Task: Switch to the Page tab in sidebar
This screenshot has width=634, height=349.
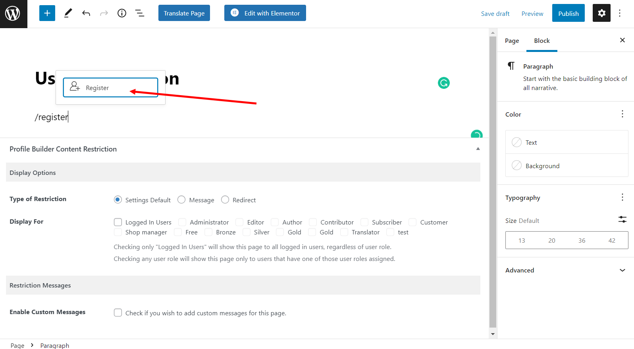Action: coord(512,40)
